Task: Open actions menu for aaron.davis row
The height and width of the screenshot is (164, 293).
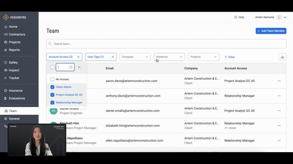Action: 279,81
